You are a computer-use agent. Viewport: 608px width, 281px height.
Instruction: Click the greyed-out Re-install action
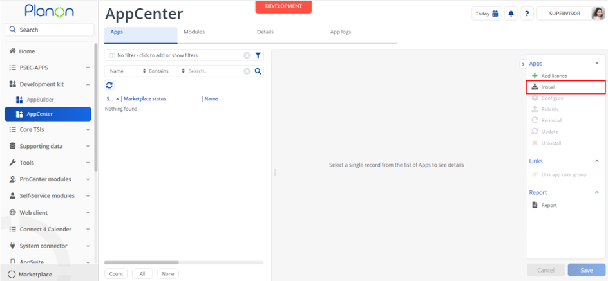tap(547, 120)
